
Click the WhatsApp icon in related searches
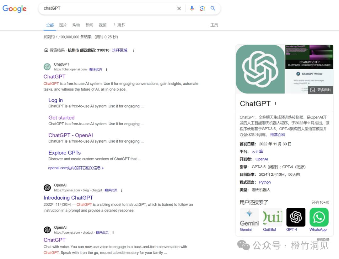coord(319,217)
